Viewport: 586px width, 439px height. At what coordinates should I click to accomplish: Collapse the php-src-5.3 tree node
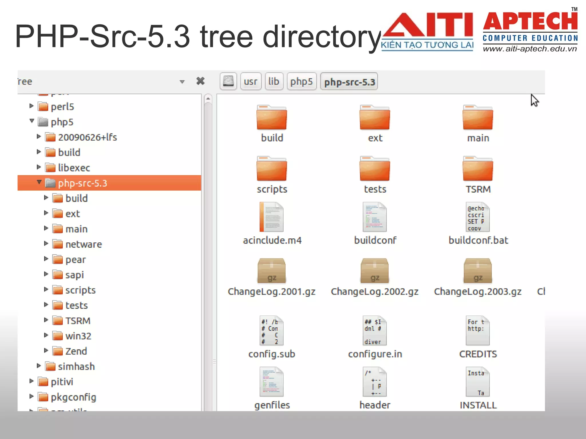click(39, 182)
